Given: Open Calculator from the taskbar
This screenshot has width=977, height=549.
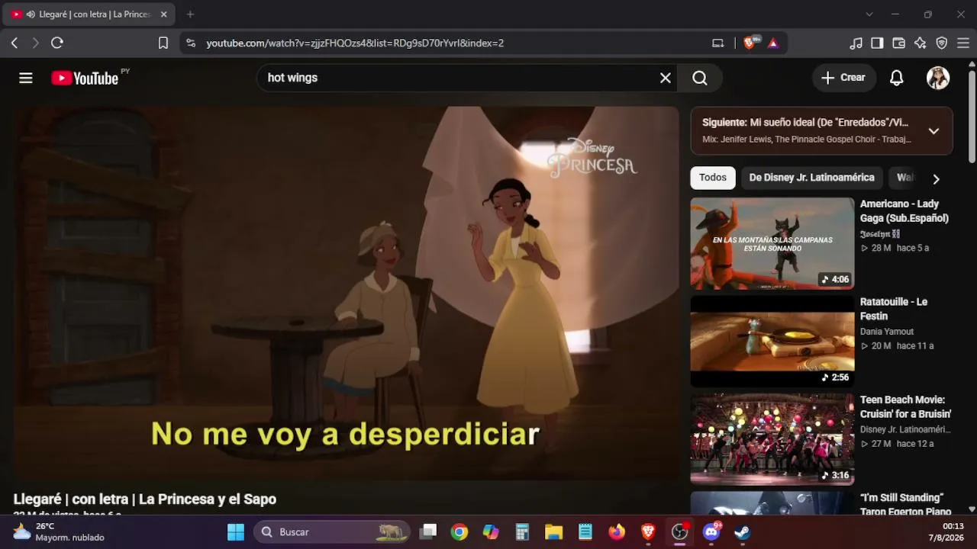Looking at the screenshot, I should [x=522, y=532].
